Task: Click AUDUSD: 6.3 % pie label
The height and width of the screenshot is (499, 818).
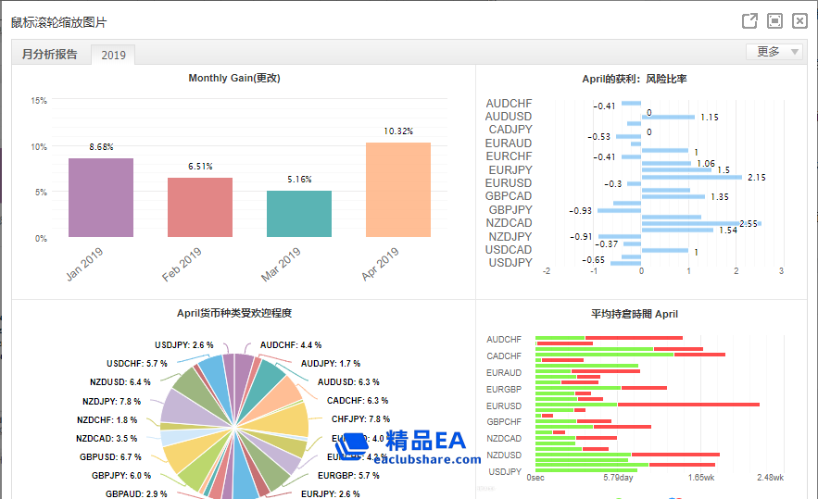Action: click(348, 382)
